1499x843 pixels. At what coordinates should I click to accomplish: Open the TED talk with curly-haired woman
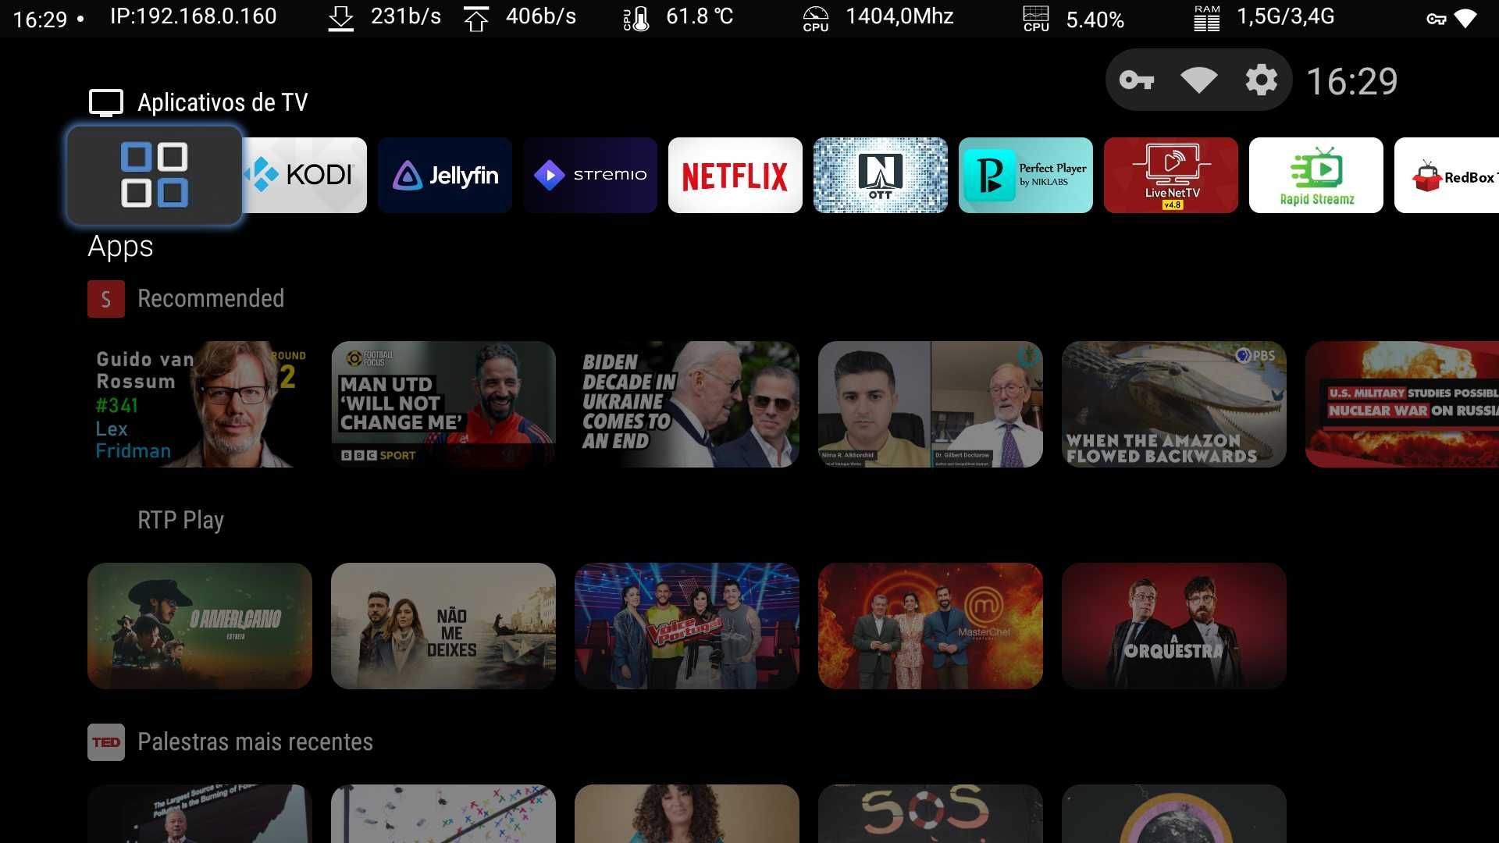(687, 813)
